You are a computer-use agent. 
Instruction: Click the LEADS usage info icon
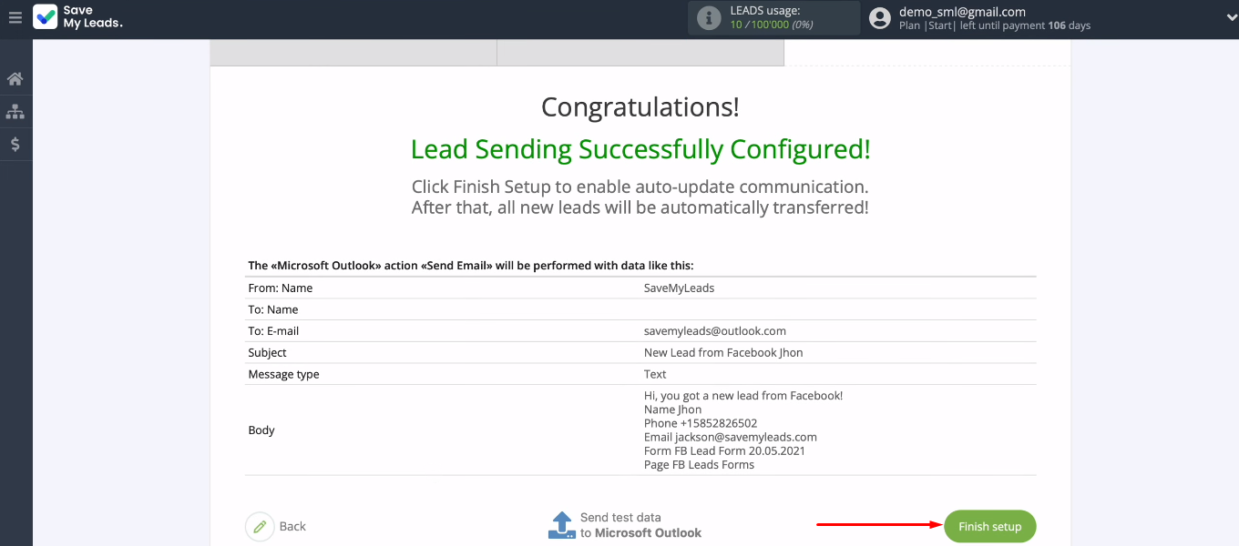(x=708, y=18)
